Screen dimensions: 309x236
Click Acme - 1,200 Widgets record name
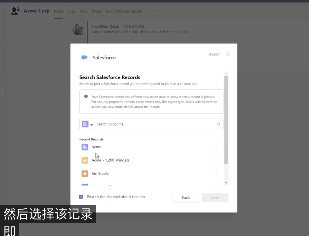pos(111,160)
